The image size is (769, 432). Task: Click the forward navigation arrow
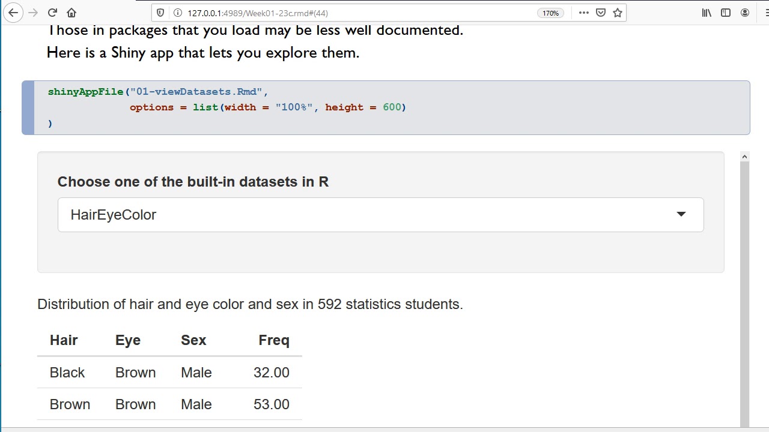33,13
